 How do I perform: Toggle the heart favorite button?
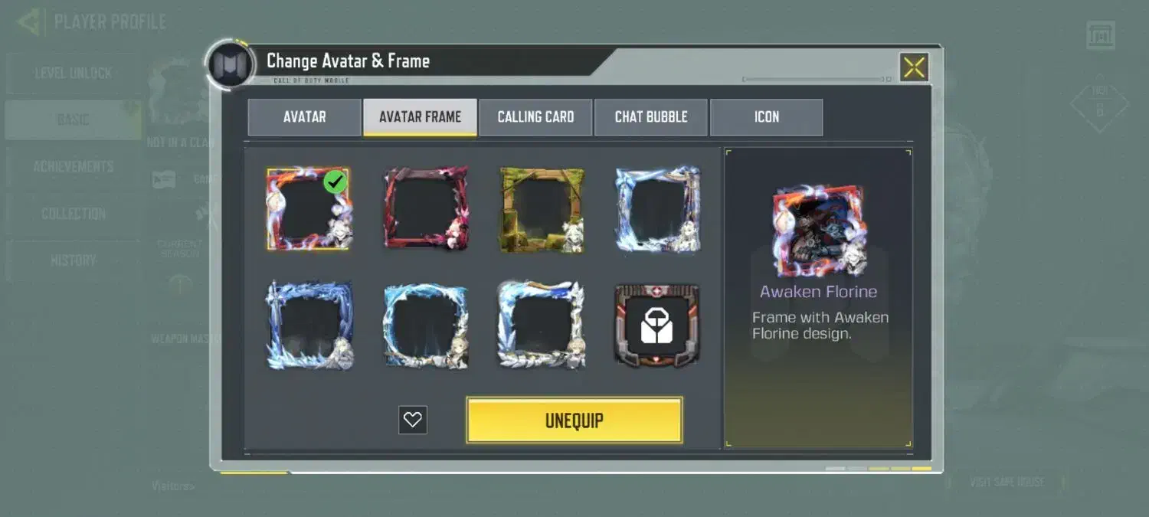tap(413, 420)
